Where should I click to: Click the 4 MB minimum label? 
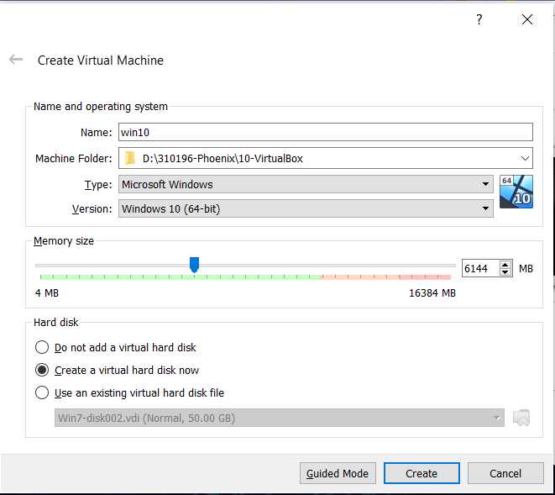click(47, 293)
